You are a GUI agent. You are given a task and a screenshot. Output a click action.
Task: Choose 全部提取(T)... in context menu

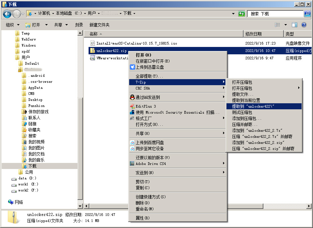pos(178,76)
